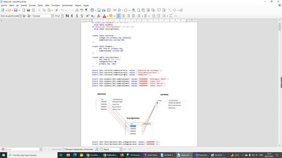
Task: Click the Save document icon
Action: click(x=16, y=10)
